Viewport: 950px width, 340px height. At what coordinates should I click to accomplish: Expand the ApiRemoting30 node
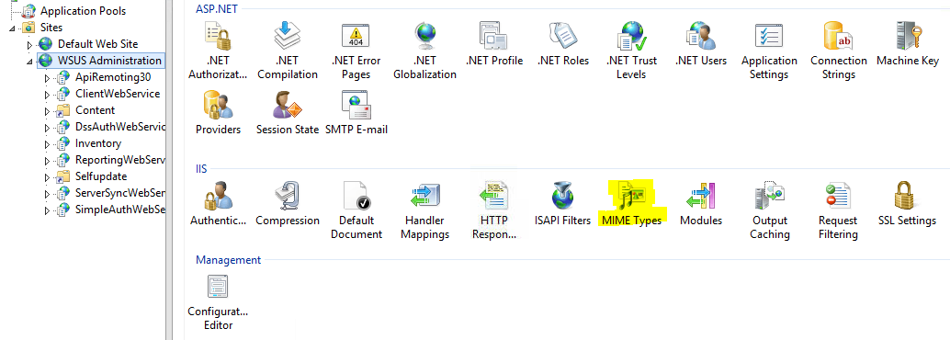tap(47, 78)
